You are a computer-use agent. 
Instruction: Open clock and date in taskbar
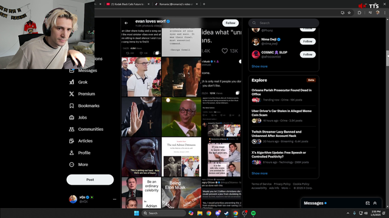pos(376,213)
